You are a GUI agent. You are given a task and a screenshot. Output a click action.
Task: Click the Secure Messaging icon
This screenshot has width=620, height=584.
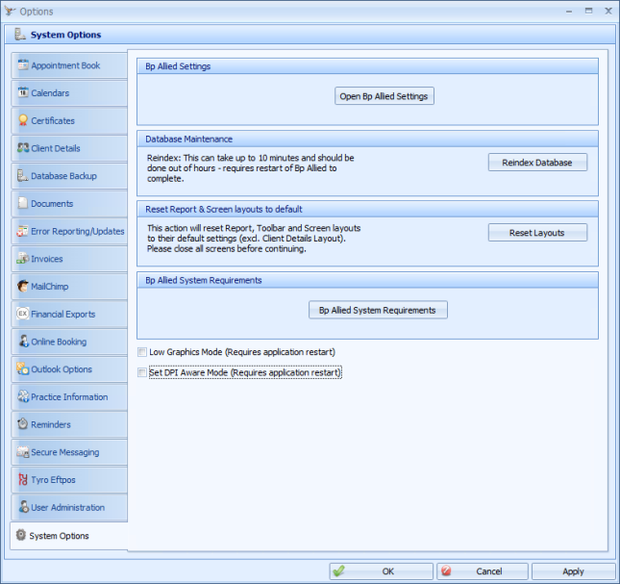[22, 452]
